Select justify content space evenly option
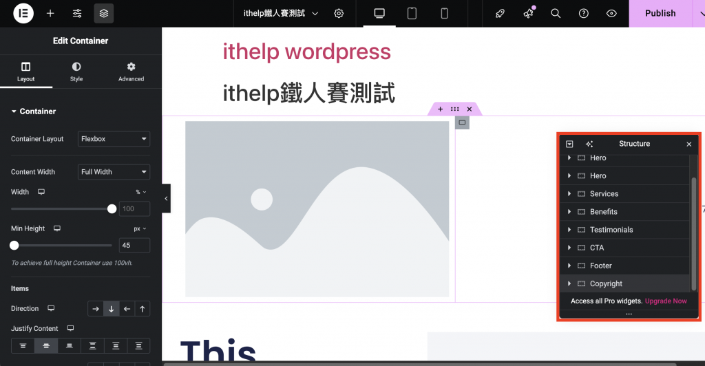705x366 pixels. [138, 346]
